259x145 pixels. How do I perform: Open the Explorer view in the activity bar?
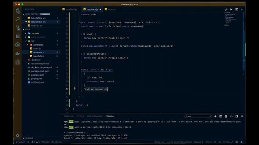(x=18, y=11)
